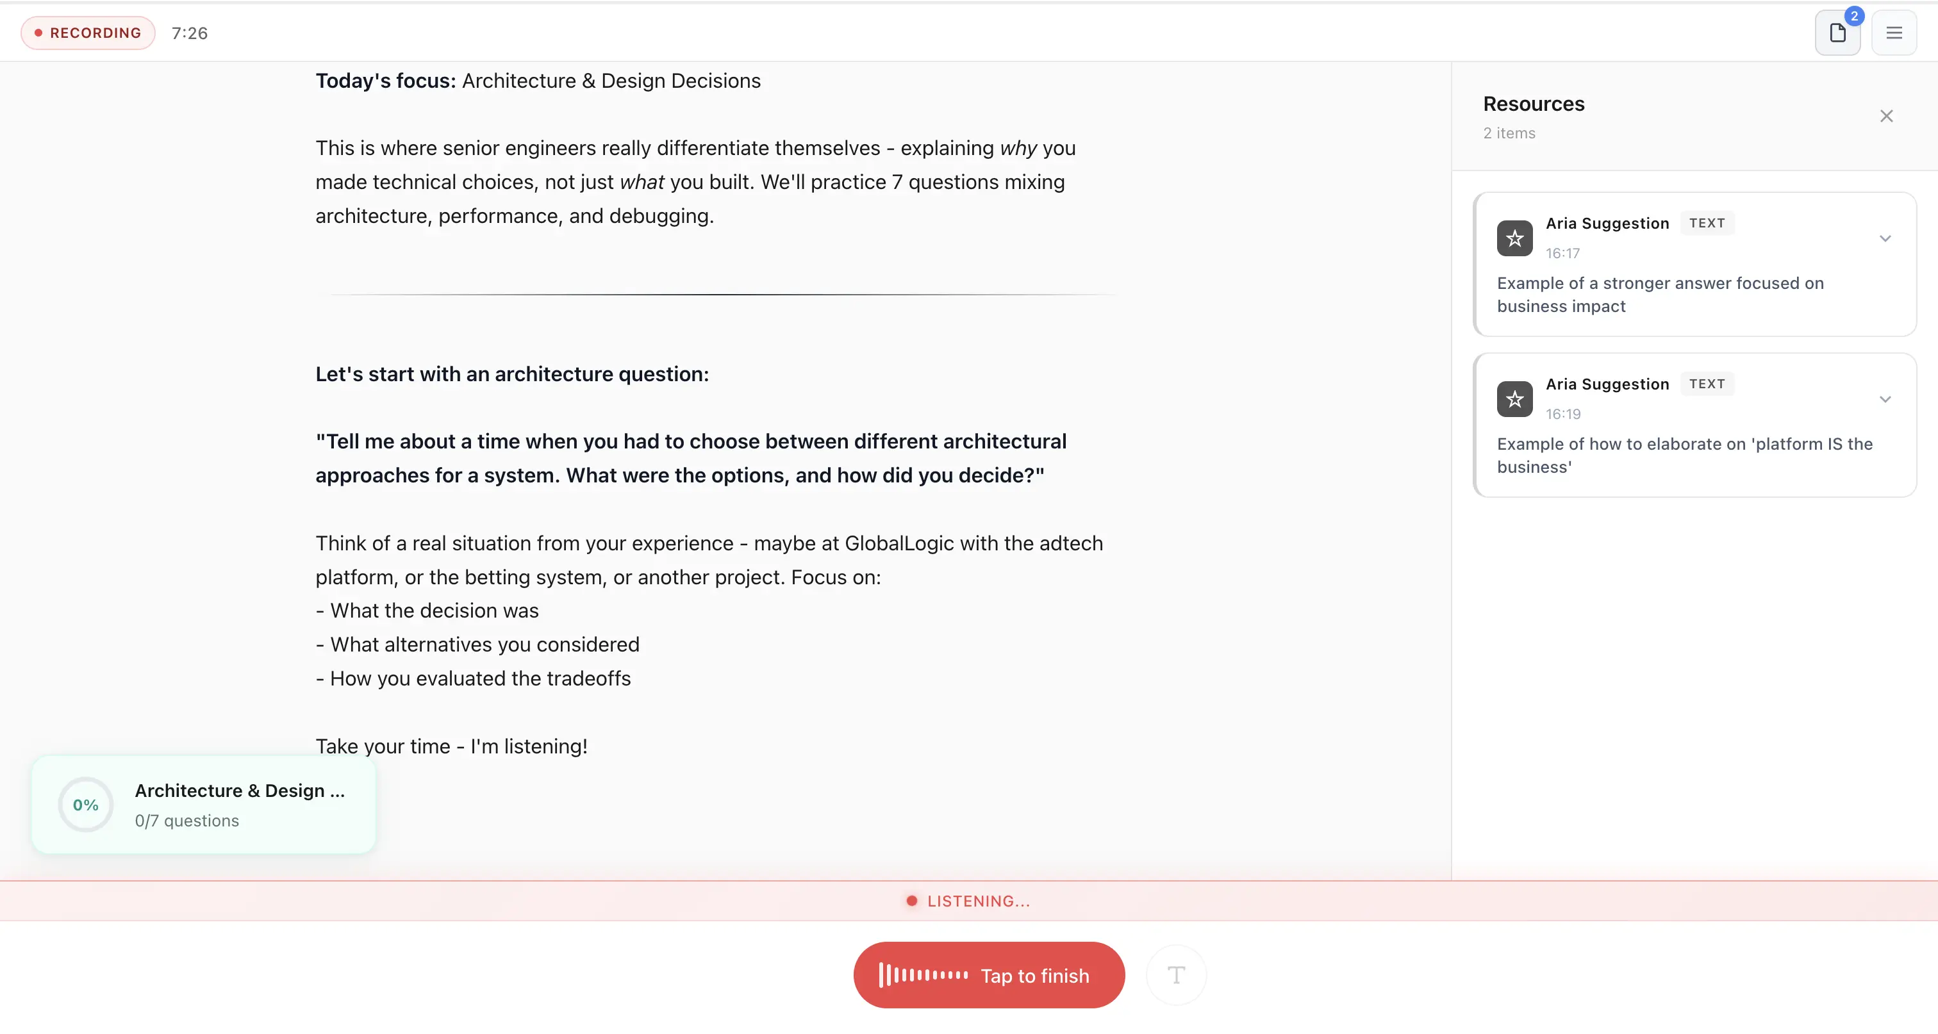Open the hamburger menu
The width and height of the screenshot is (1938, 1034).
pos(1894,33)
